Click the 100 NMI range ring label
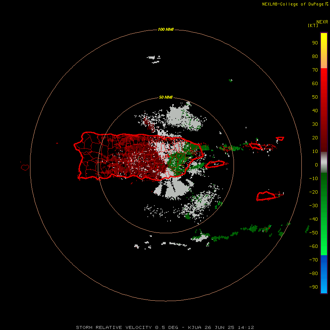 [x=166, y=29]
